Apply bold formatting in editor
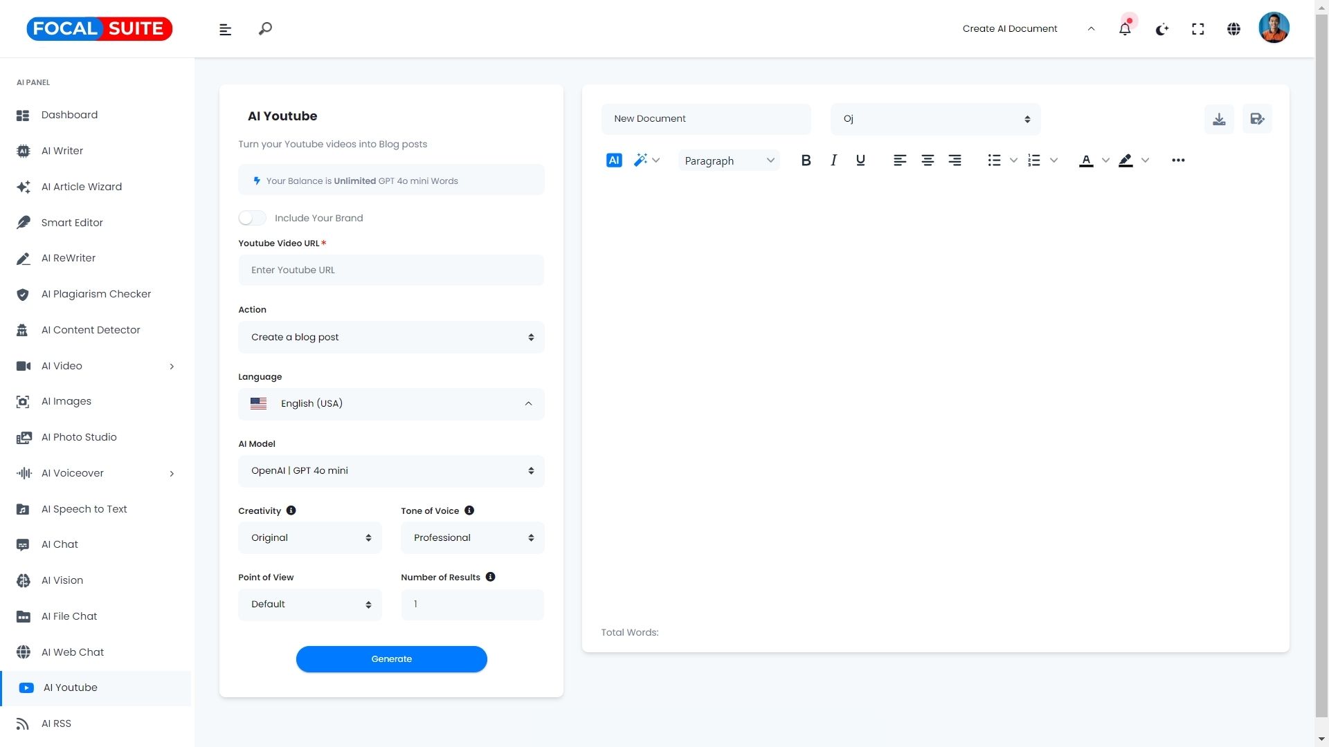Image resolution: width=1329 pixels, height=747 pixels. (806, 160)
